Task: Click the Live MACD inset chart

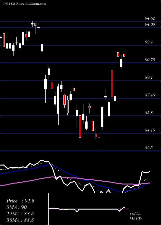Action: [89, 209]
